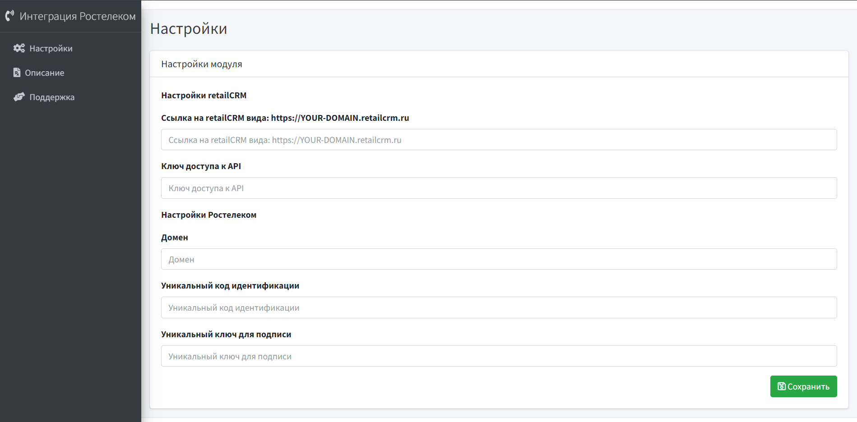Screen dimensions: 857x422
Task: Focus the Ключ доступа к API field
Action: (x=499, y=188)
